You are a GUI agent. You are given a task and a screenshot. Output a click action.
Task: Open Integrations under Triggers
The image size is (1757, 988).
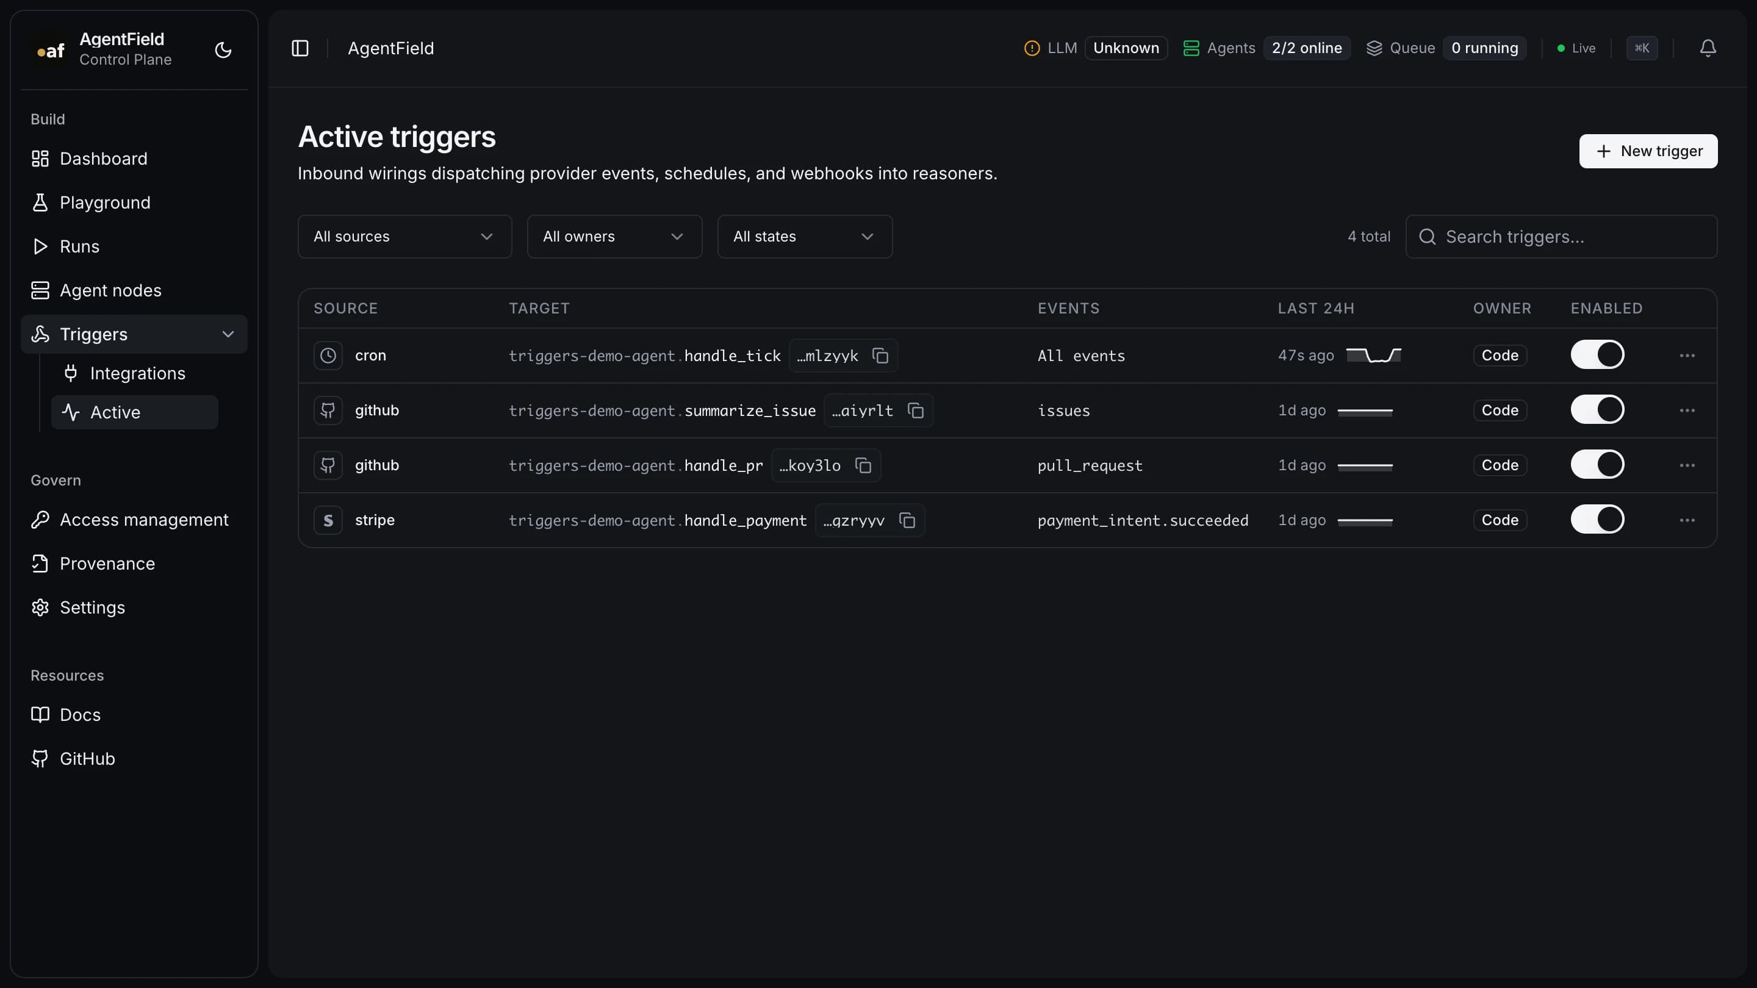[x=135, y=373]
